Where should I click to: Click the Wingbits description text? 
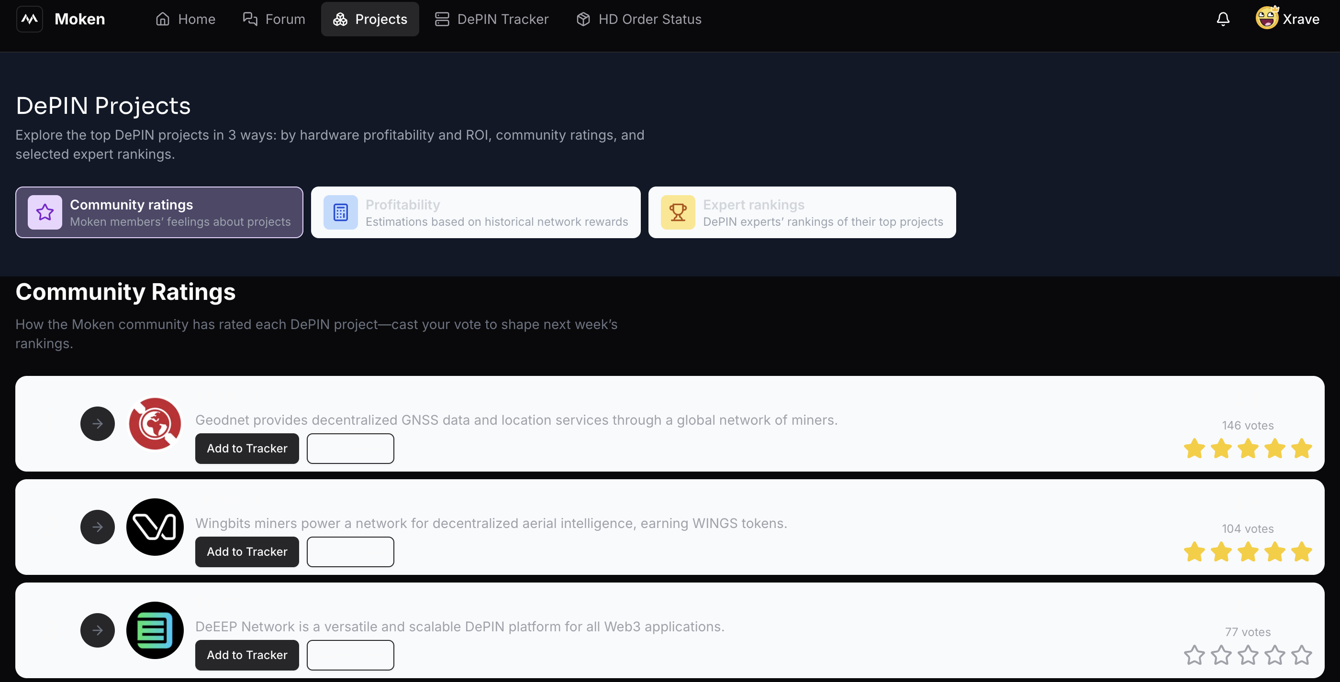[x=491, y=523]
